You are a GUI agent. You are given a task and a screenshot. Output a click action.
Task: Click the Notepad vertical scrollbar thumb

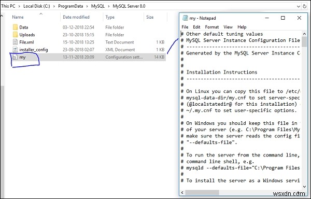pyautogui.click(x=304, y=41)
